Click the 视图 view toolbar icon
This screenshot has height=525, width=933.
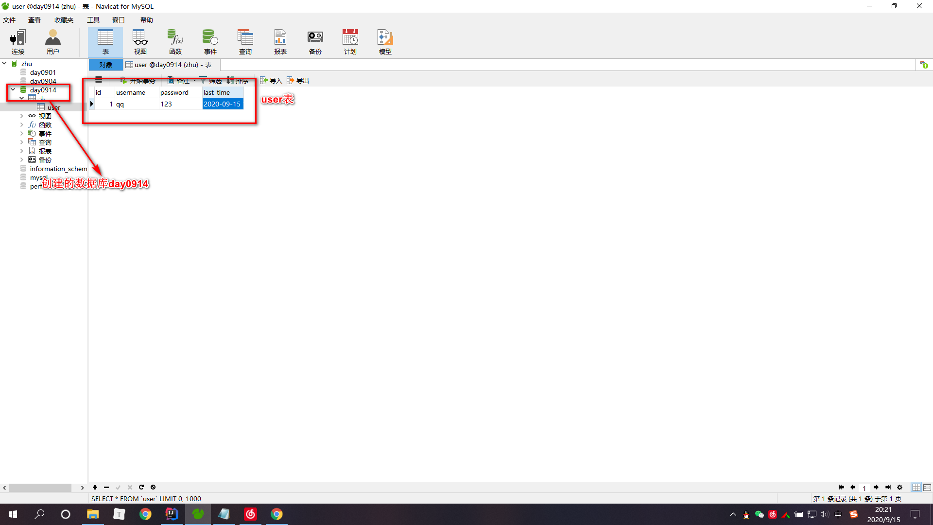(140, 42)
